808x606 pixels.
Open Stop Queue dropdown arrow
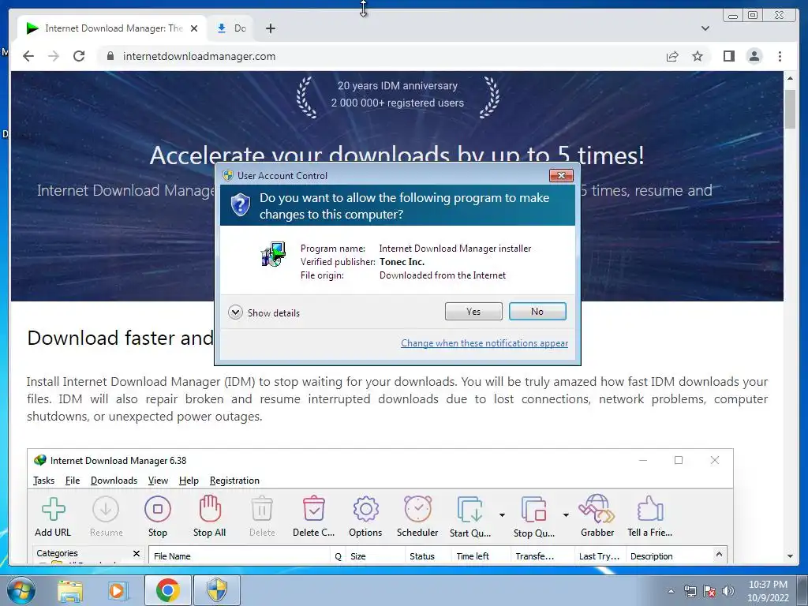pos(566,515)
